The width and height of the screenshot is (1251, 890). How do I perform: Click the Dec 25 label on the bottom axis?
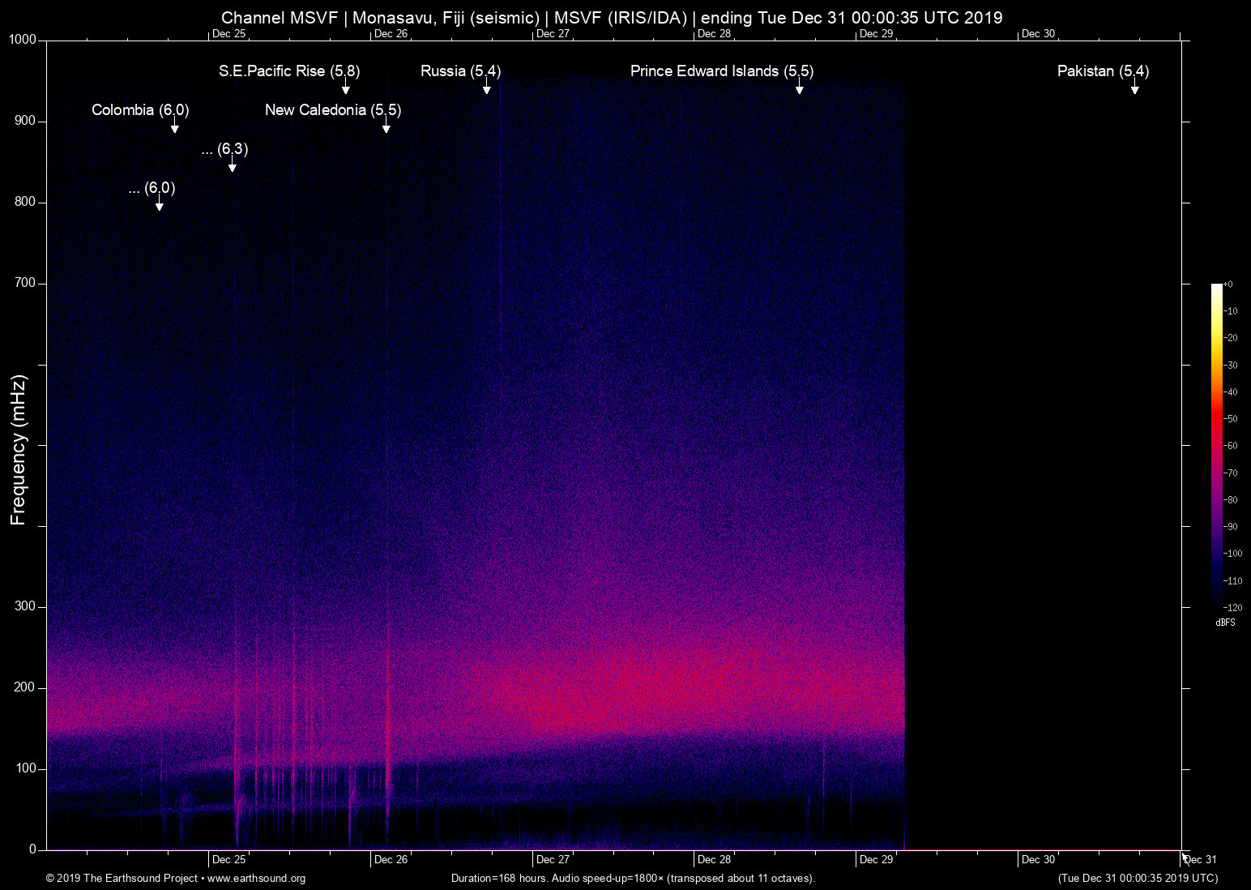[228, 860]
